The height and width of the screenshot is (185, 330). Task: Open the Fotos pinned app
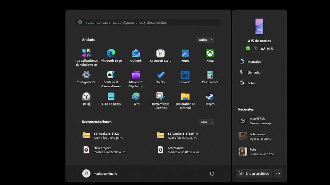(x=185, y=55)
